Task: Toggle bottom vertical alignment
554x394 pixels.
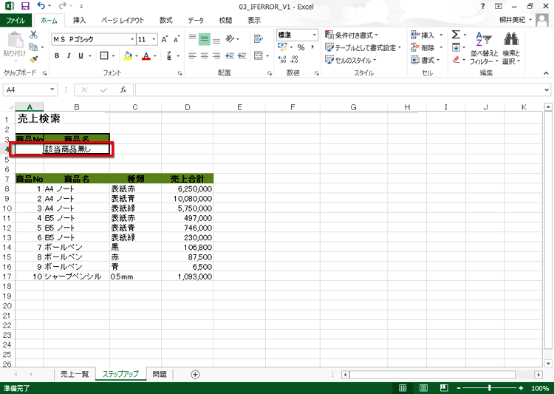Action: click(x=216, y=39)
